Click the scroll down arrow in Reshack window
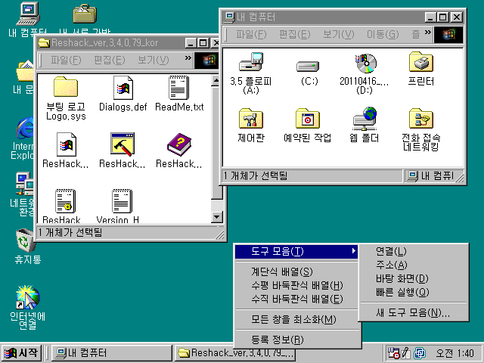The height and width of the screenshot is (363, 484). 216,217
